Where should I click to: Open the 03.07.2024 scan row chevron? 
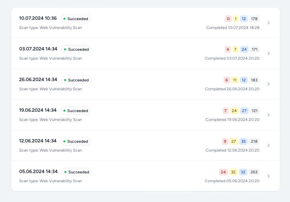click(x=269, y=53)
